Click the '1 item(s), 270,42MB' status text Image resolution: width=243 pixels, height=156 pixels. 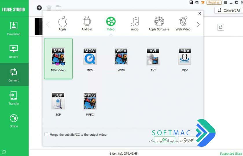click(x=124, y=153)
